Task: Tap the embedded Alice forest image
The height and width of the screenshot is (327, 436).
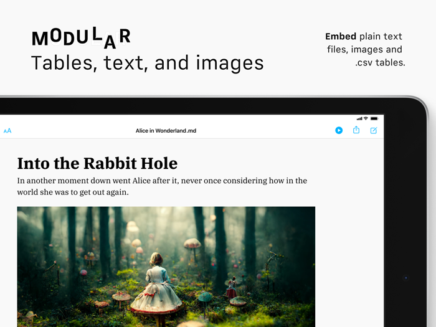Action: pyautogui.click(x=166, y=267)
